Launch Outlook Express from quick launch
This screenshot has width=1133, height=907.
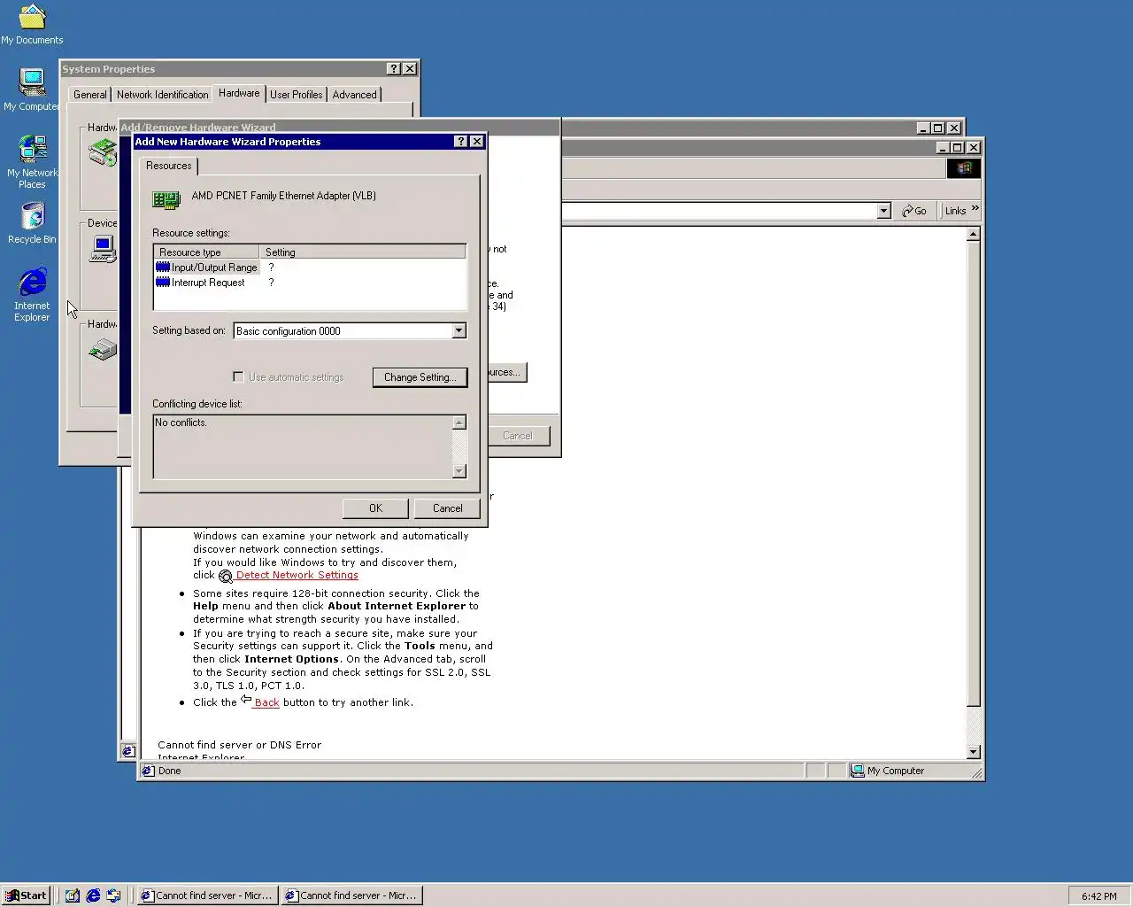pyautogui.click(x=113, y=895)
